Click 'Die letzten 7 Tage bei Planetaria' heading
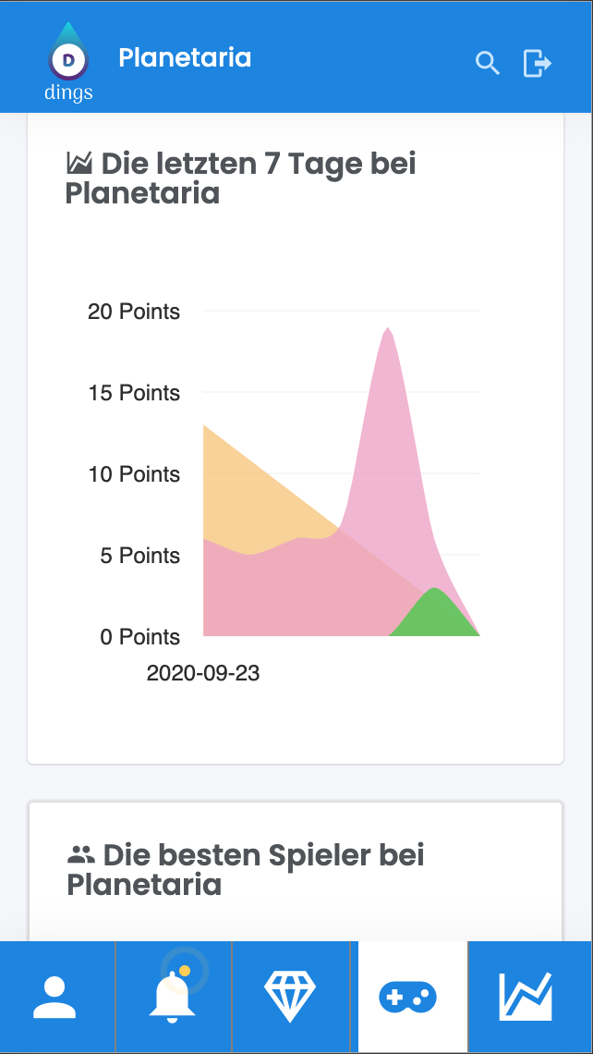The width and height of the screenshot is (593, 1054). point(240,178)
